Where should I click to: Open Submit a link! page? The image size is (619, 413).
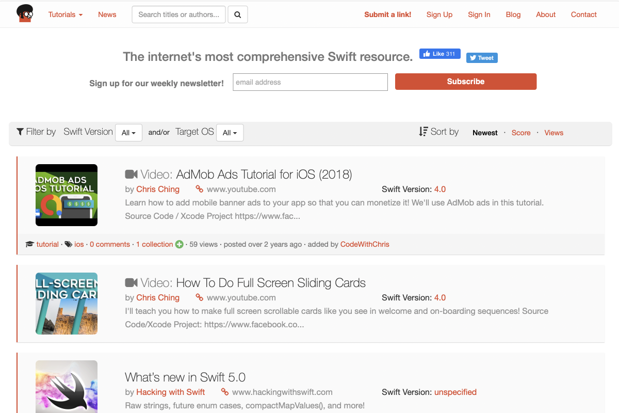[x=388, y=14]
